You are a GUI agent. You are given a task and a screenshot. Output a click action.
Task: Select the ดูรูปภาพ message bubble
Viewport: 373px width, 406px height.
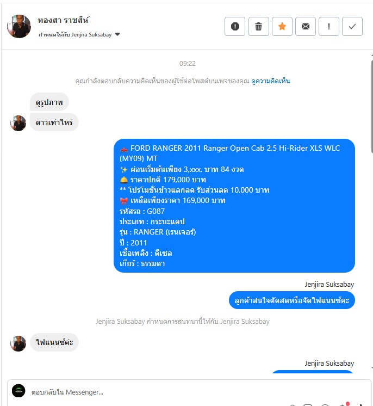pyautogui.click(x=49, y=102)
